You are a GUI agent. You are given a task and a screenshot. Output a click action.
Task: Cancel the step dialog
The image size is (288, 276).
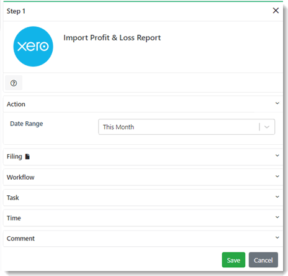263,260
